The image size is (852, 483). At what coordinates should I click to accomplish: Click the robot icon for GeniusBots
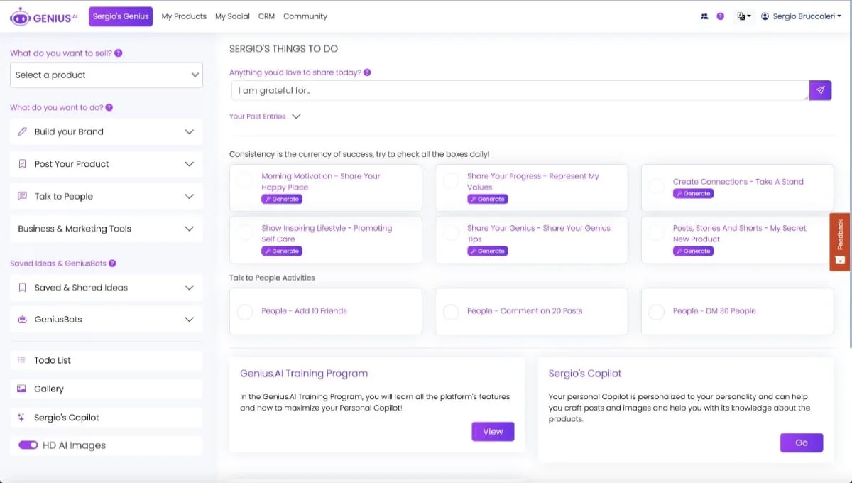pyautogui.click(x=21, y=320)
